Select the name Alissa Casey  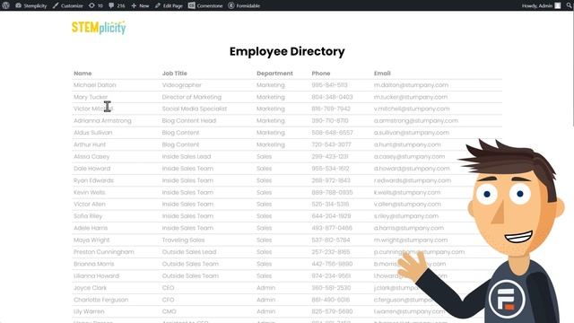tap(91, 156)
